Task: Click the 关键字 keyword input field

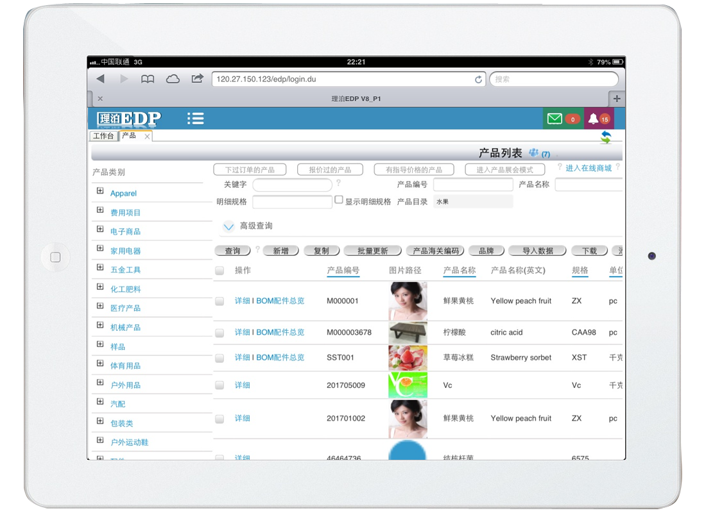Action: pyautogui.click(x=292, y=185)
